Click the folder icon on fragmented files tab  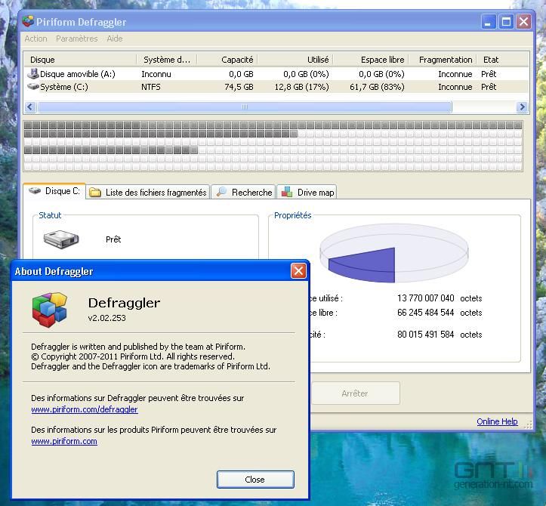[x=95, y=193]
